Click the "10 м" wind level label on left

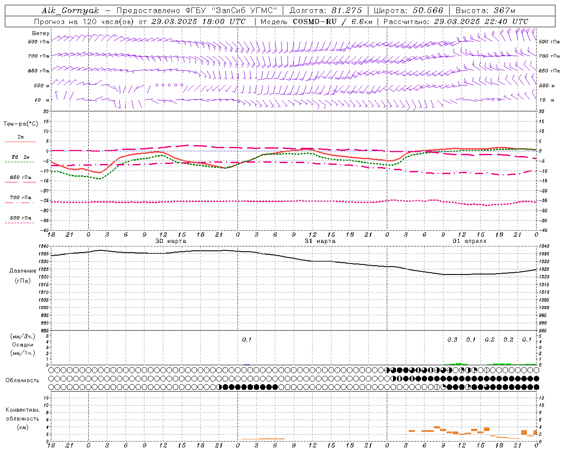(x=42, y=100)
